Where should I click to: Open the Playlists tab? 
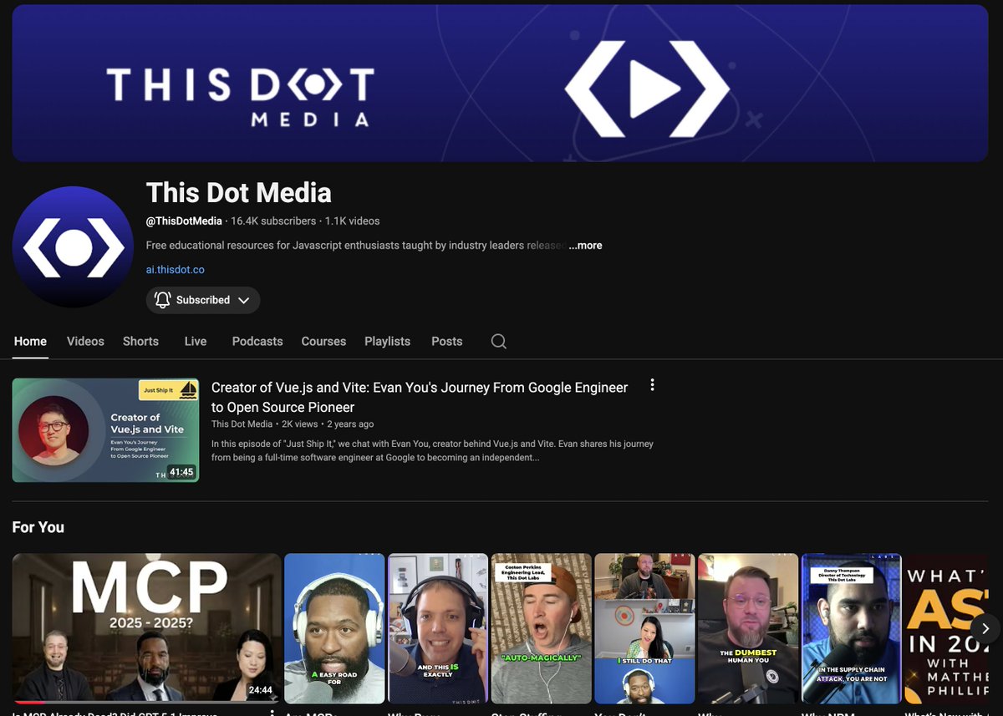[387, 341]
